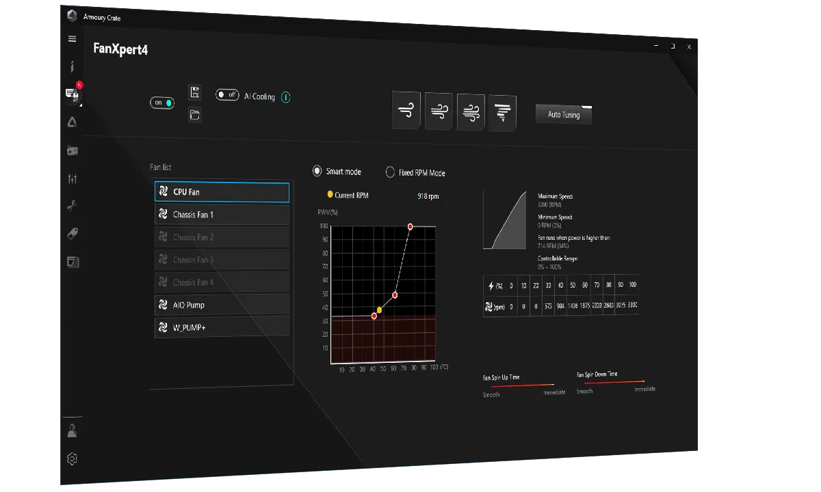
Task: Click the Fan Spin Up Time slider
Action: [518, 385]
